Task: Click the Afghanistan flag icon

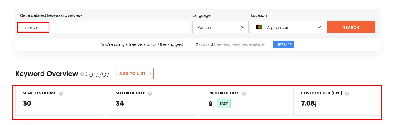Action: (x=259, y=27)
